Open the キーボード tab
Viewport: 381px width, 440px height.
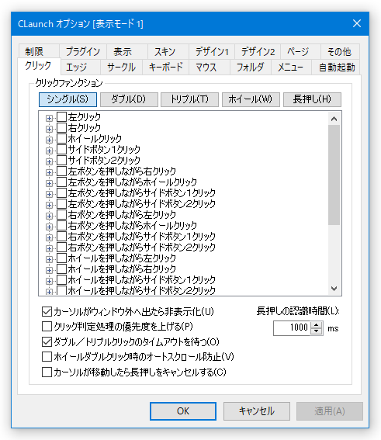click(166, 68)
